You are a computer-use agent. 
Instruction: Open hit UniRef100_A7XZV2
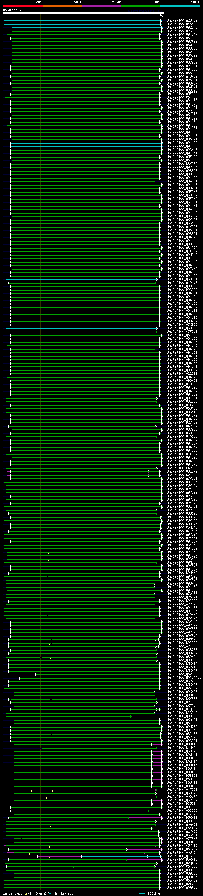coord(182,405)
